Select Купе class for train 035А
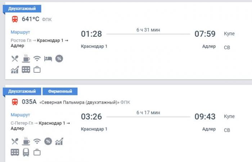The width and height of the screenshot is (252, 162). point(229,117)
